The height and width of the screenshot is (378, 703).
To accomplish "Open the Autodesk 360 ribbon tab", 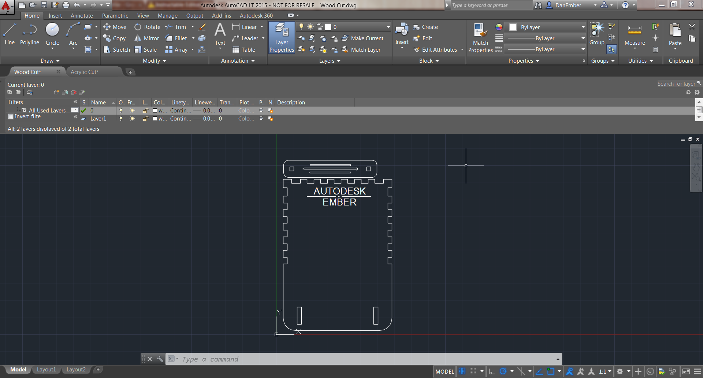I will (256, 16).
